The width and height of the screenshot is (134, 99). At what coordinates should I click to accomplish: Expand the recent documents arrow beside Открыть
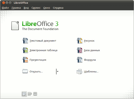click(57, 71)
